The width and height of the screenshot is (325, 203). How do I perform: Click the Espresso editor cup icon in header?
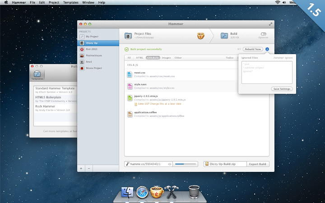point(200,36)
